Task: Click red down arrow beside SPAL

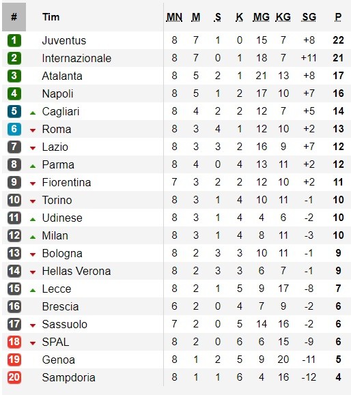Action: [33, 343]
